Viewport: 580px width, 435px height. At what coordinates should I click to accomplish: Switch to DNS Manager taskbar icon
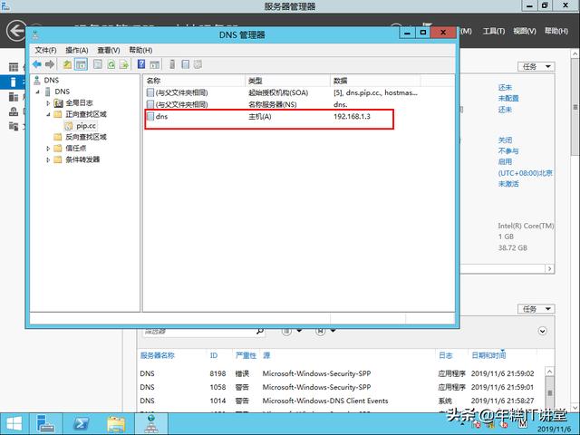[151, 424]
